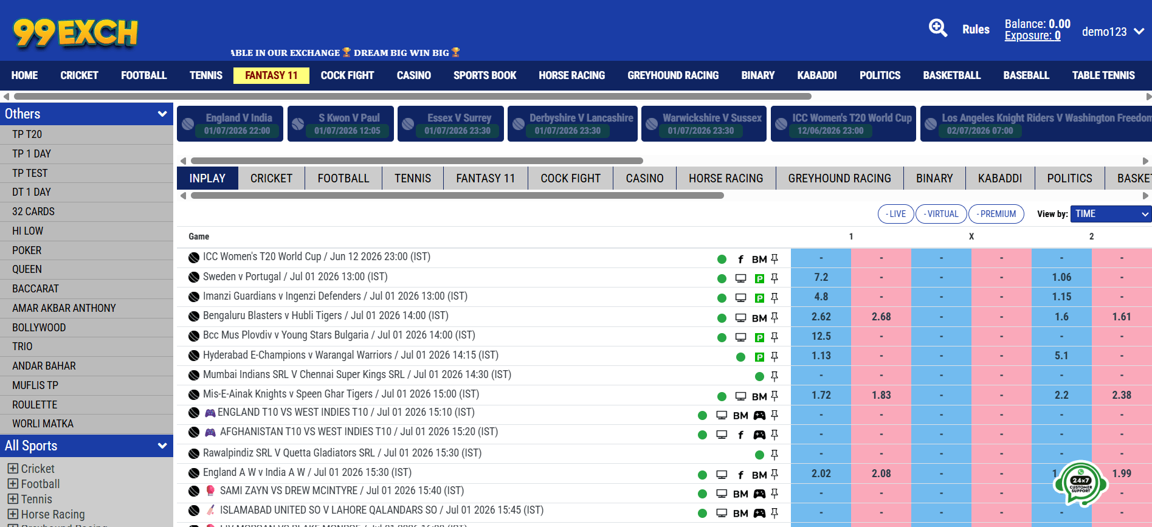Screen dimensions: 1152x527
Task: Click fancy f icon for ICC Women's T20 World Cup
Action: coord(740,259)
